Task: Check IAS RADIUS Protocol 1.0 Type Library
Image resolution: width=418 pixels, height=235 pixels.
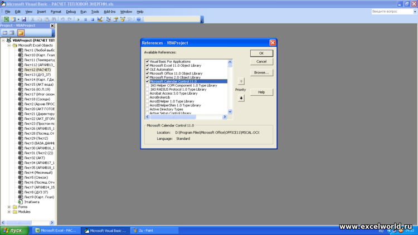Action: [147, 89]
